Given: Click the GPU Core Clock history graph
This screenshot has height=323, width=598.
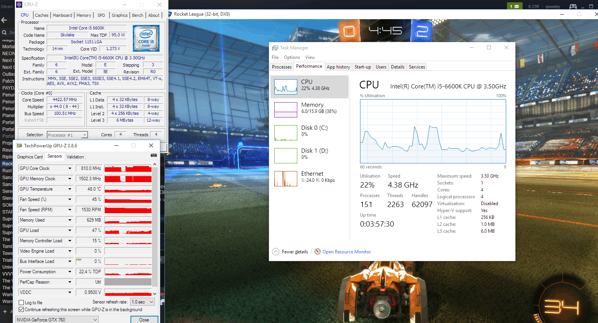Looking at the screenshot, I should 128,168.
